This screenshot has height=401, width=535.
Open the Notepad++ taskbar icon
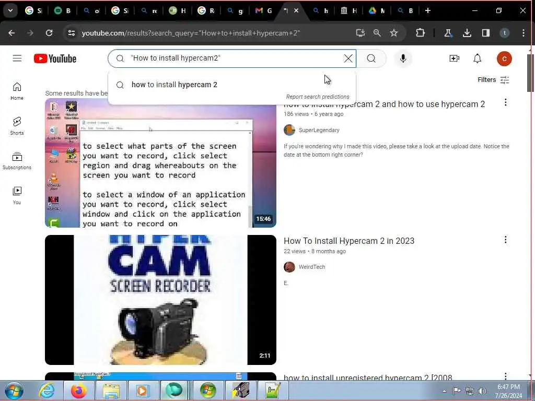[273, 391]
